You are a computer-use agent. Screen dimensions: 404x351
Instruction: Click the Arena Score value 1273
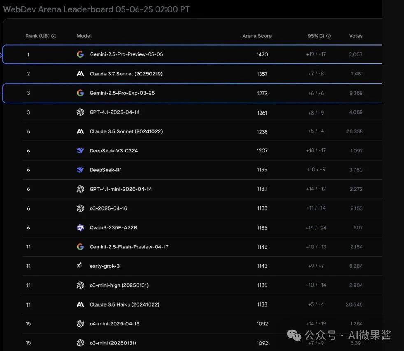pos(262,93)
